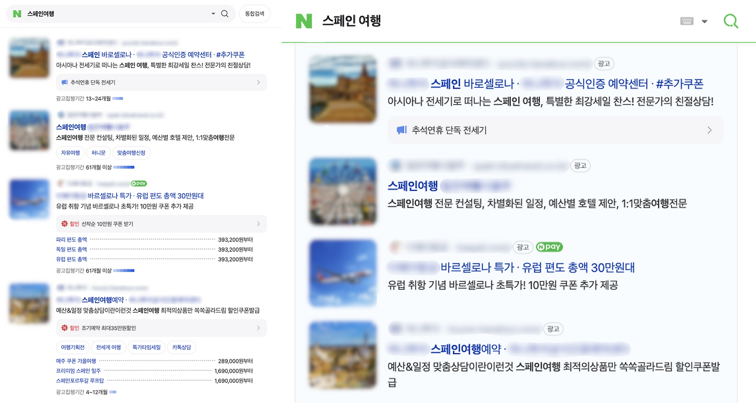Click the green magnifier search icon in right panel
The height and width of the screenshot is (403, 756).
click(x=731, y=21)
